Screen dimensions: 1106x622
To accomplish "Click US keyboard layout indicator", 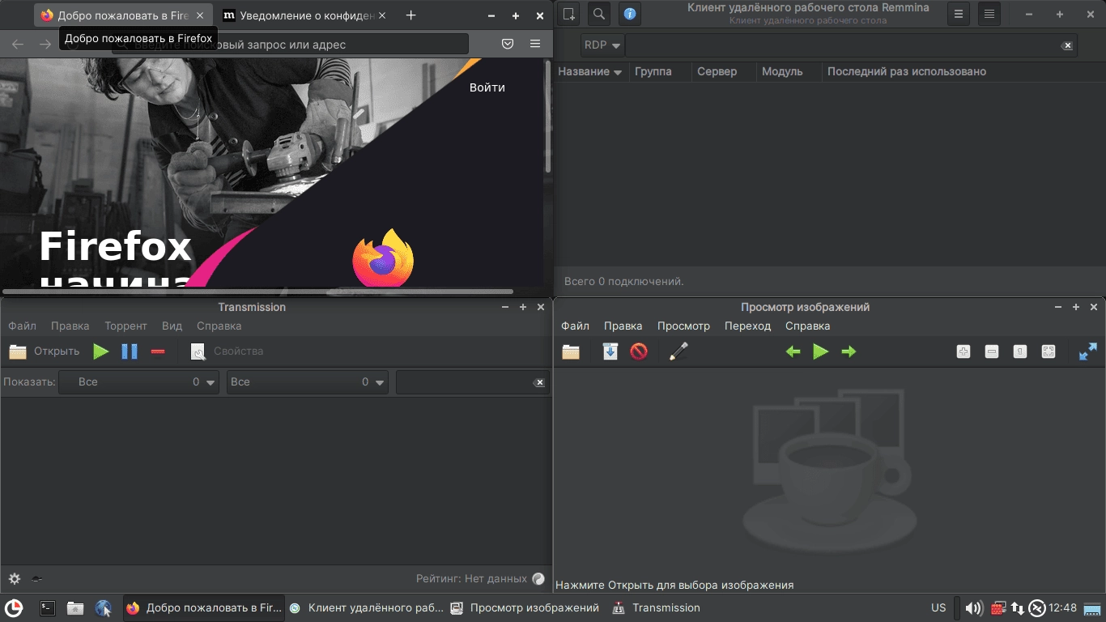I will (938, 607).
